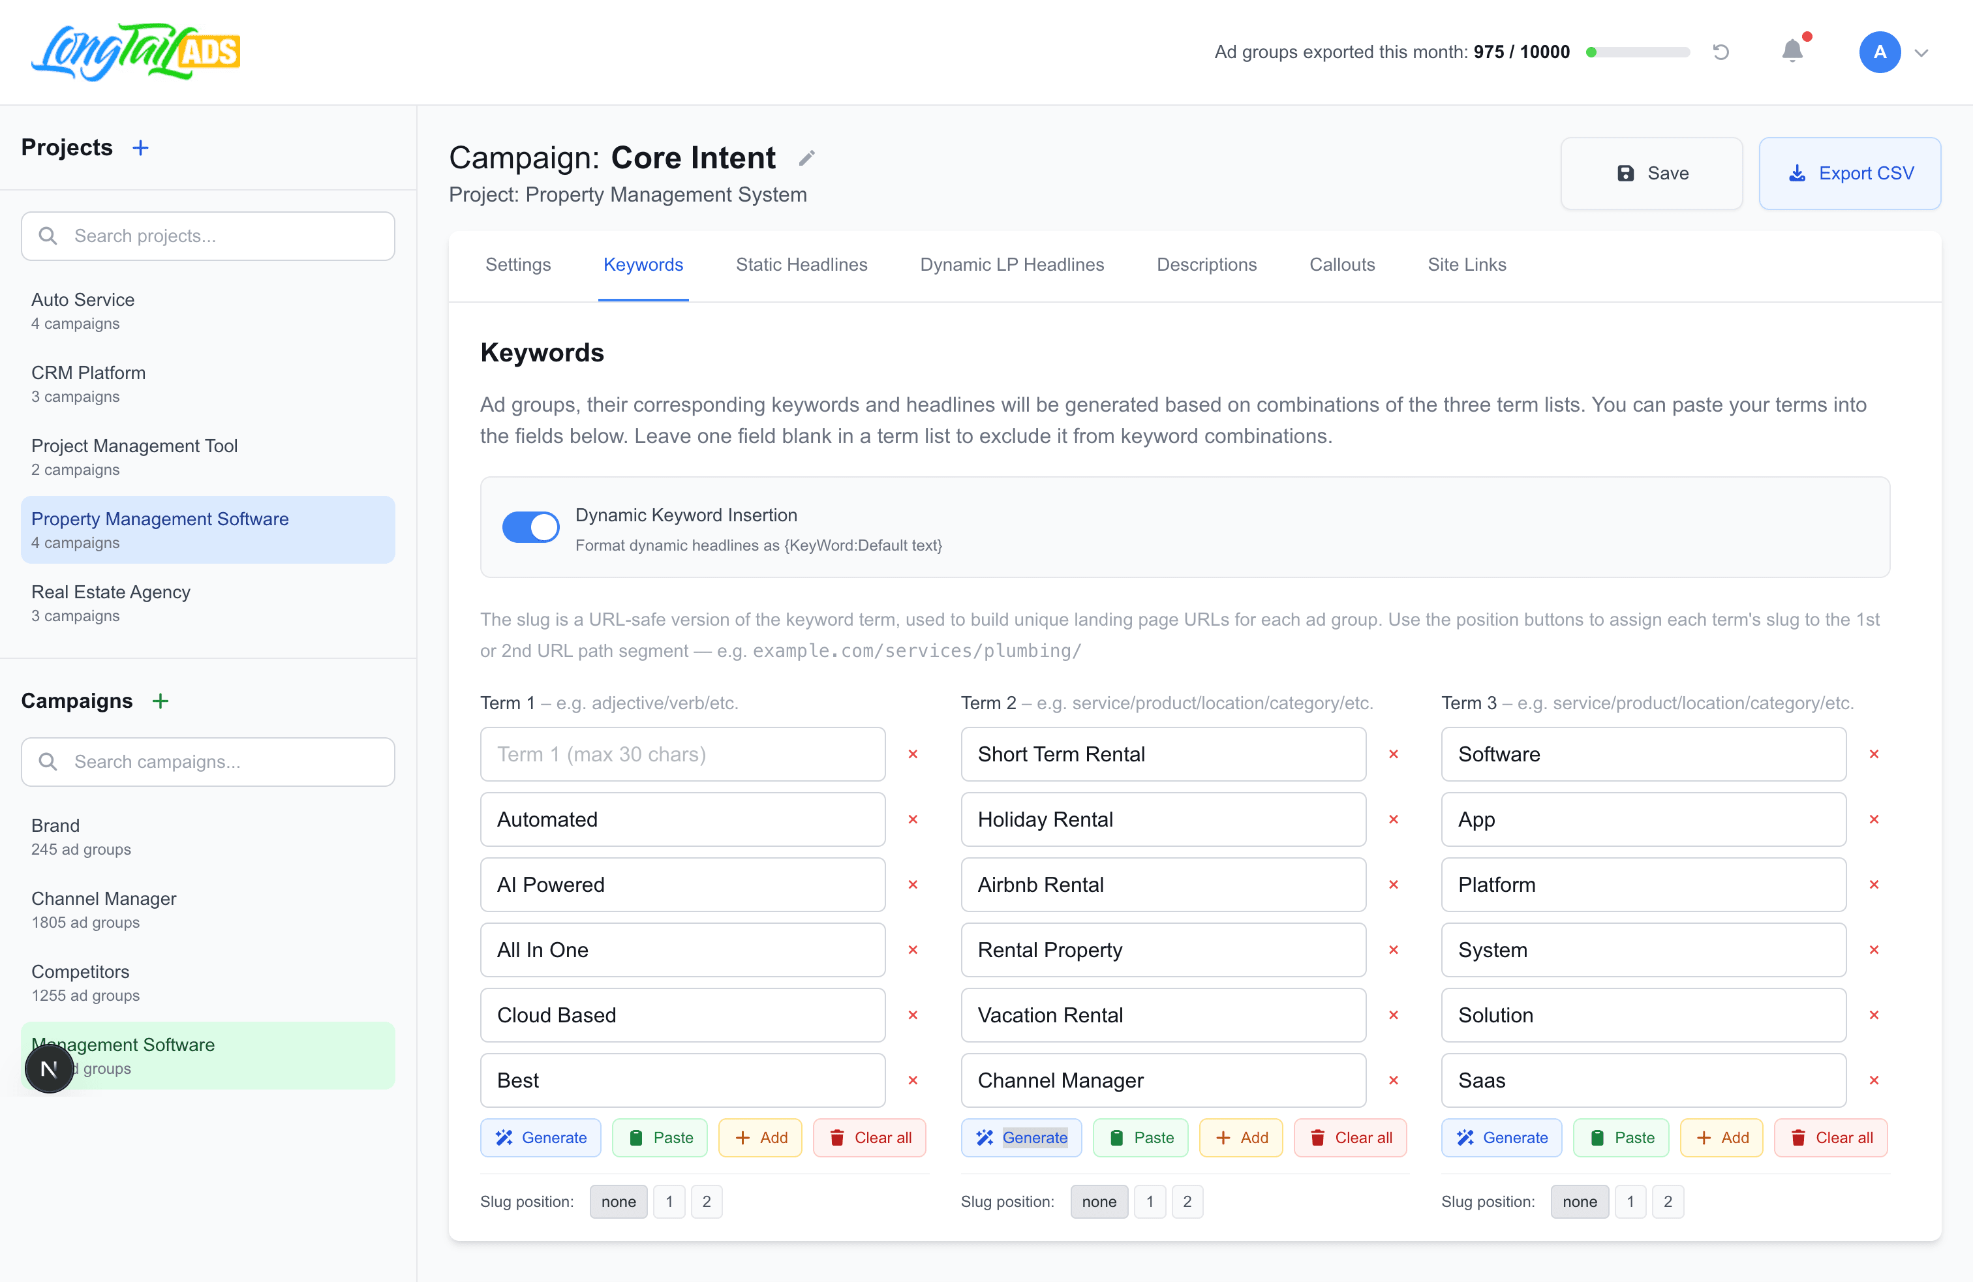The width and height of the screenshot is (1973, 1282).
Task: Set Term 1 slug position to 1
Action: point(669,1202)
